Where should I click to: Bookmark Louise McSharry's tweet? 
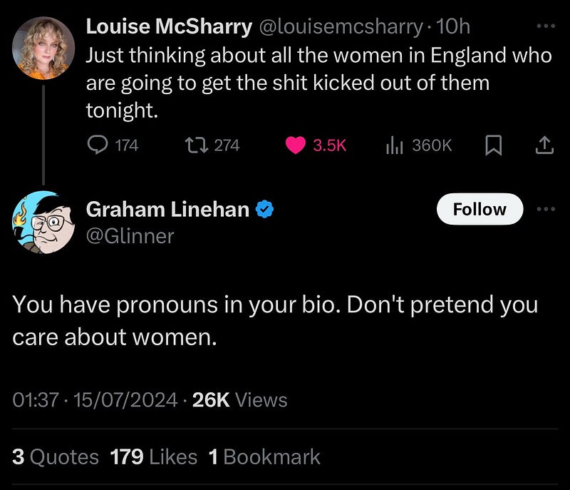492,144
